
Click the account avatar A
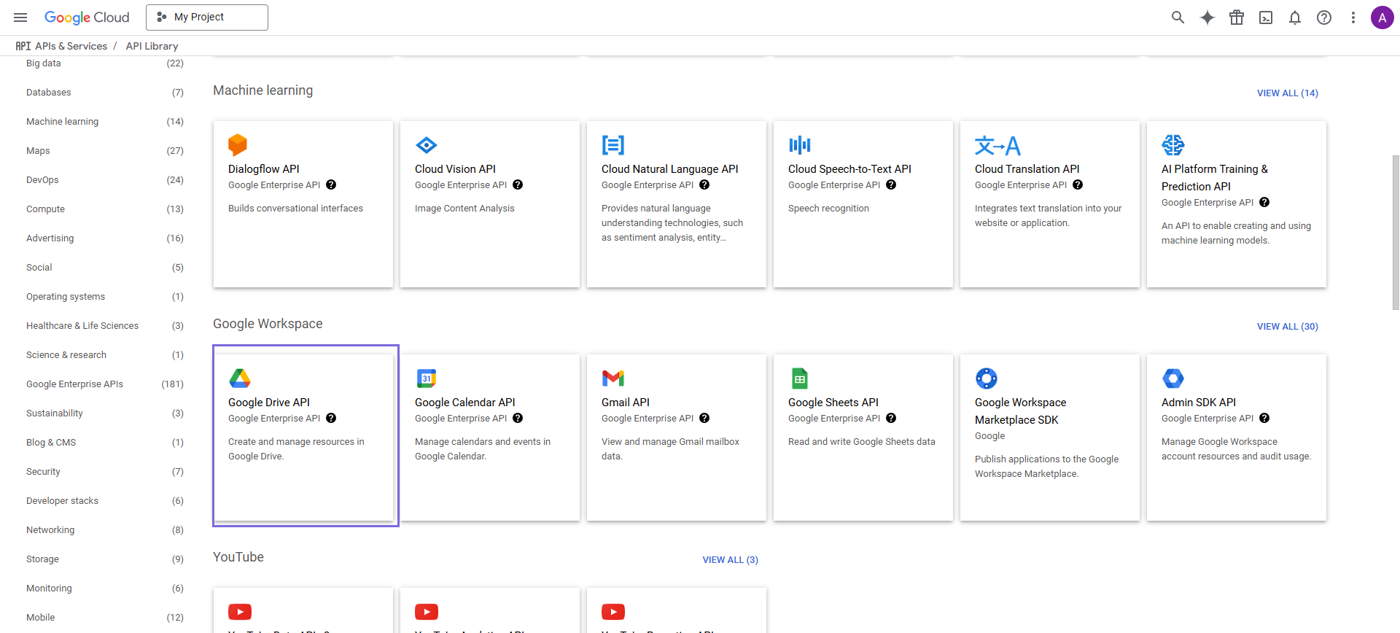coord(1382,18)
